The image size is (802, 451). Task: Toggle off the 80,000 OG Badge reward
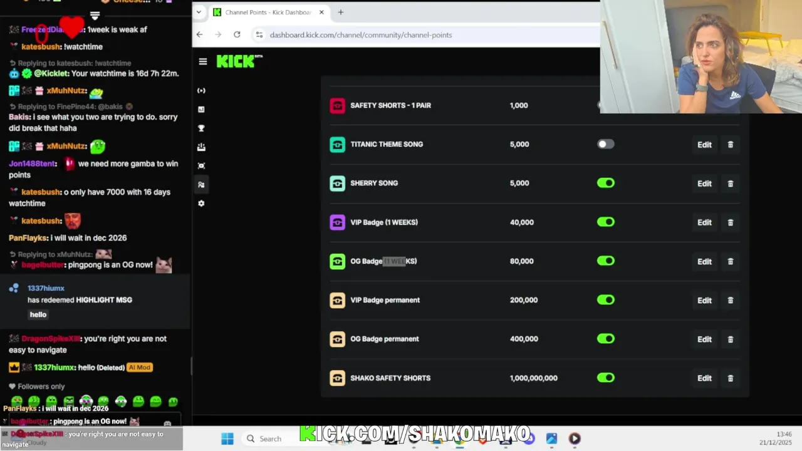[x=605, y=261]
